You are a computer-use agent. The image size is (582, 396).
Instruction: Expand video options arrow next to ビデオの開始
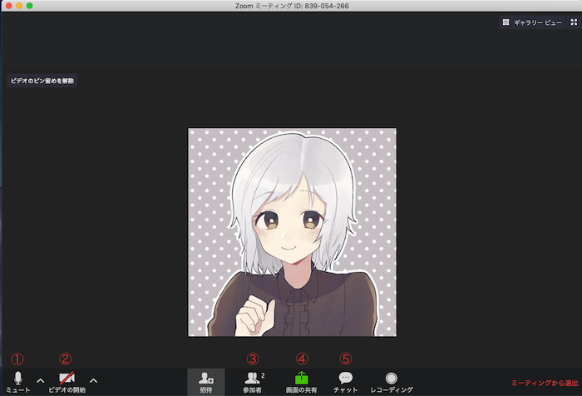[93, 381]
